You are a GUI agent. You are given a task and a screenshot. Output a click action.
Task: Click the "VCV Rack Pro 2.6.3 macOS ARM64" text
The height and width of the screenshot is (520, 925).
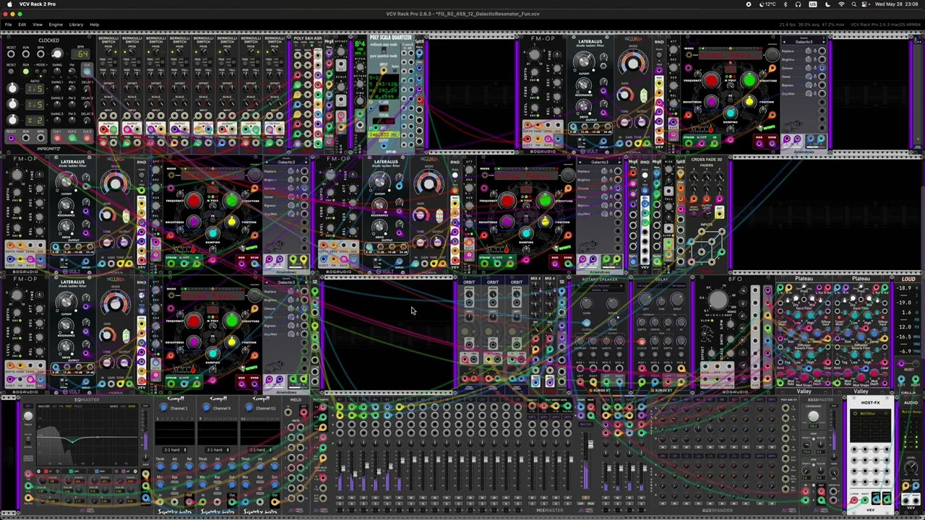point(885,25)
